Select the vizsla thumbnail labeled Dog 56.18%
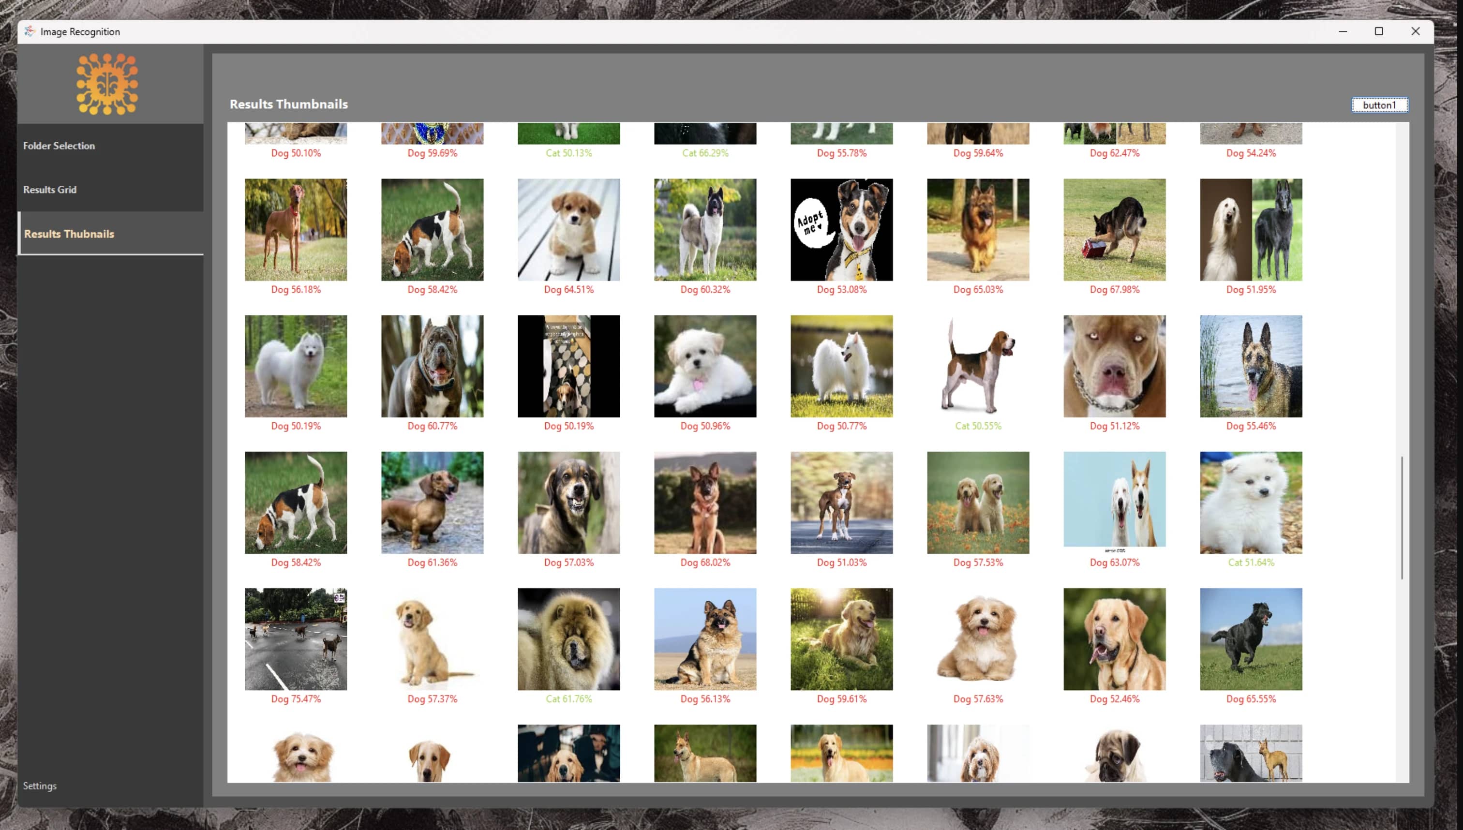The width and height of the screenshot is (1463, 830). [x=296, y=230]
